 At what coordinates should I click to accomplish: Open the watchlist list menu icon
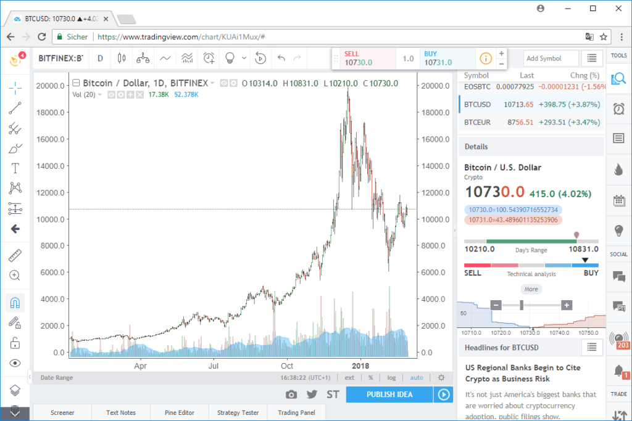(592, 59)
